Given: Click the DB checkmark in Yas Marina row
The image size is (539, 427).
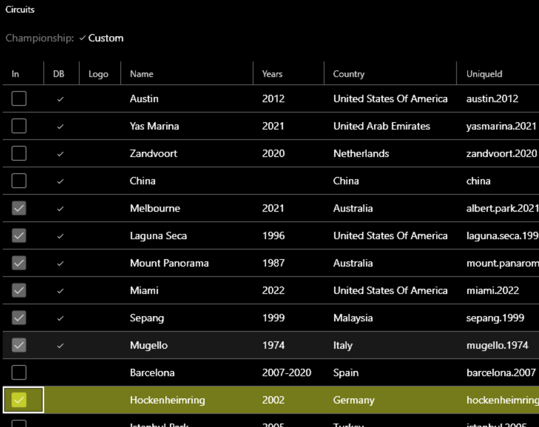Looking at the screenshot, I should 60,127.
